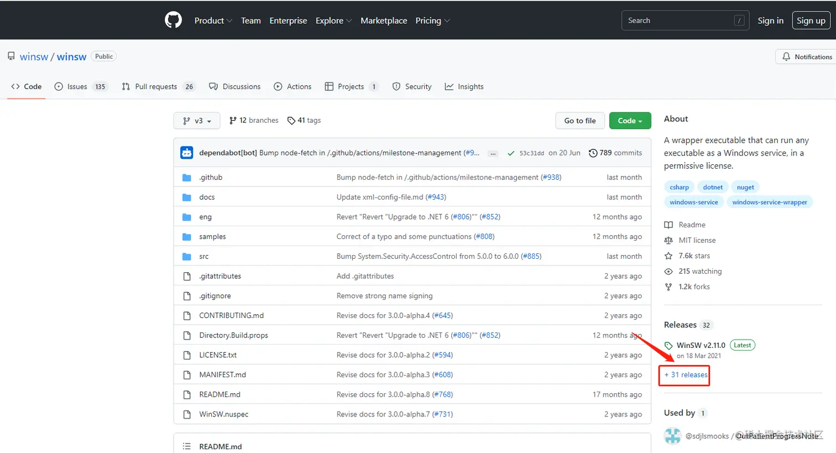Click the Go to file button

(x=580, y=121)
